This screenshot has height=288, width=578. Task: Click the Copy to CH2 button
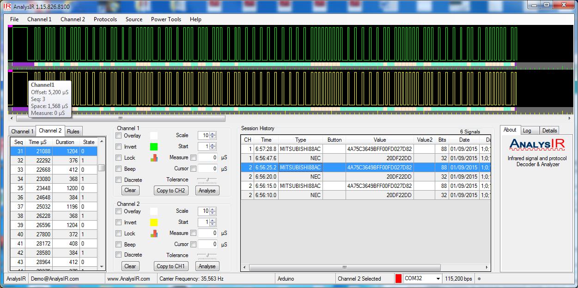(x=170, y=190)
